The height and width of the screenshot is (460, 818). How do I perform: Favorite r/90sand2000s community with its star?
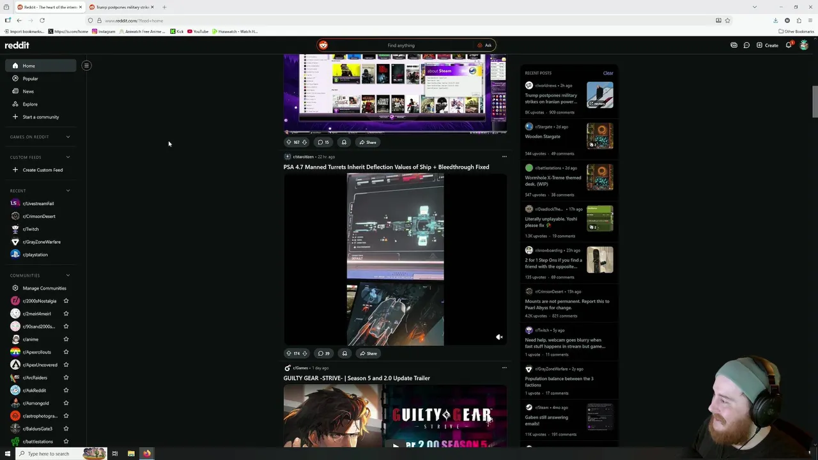66,326
